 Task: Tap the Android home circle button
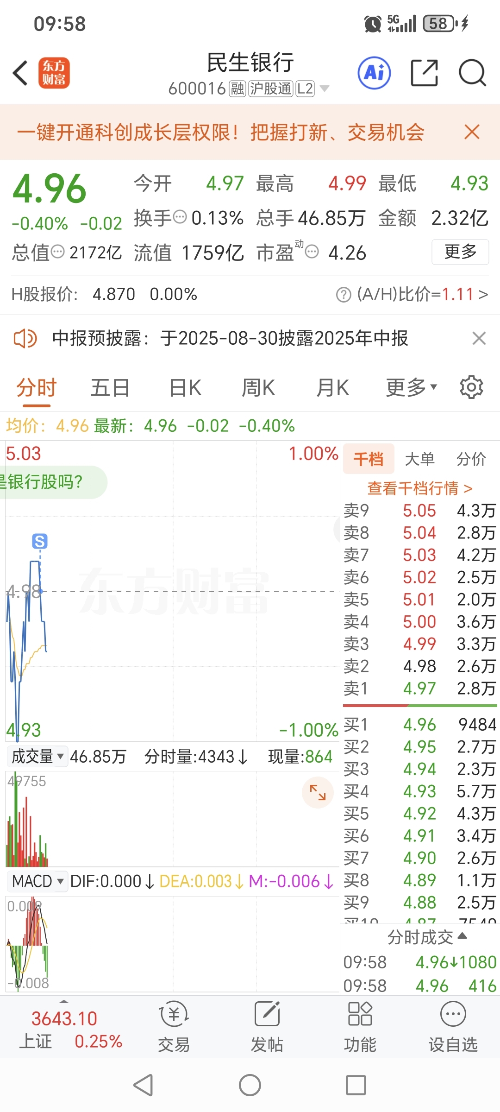tap(250, 1085)
